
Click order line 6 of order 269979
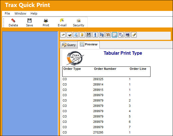point(130,122)
